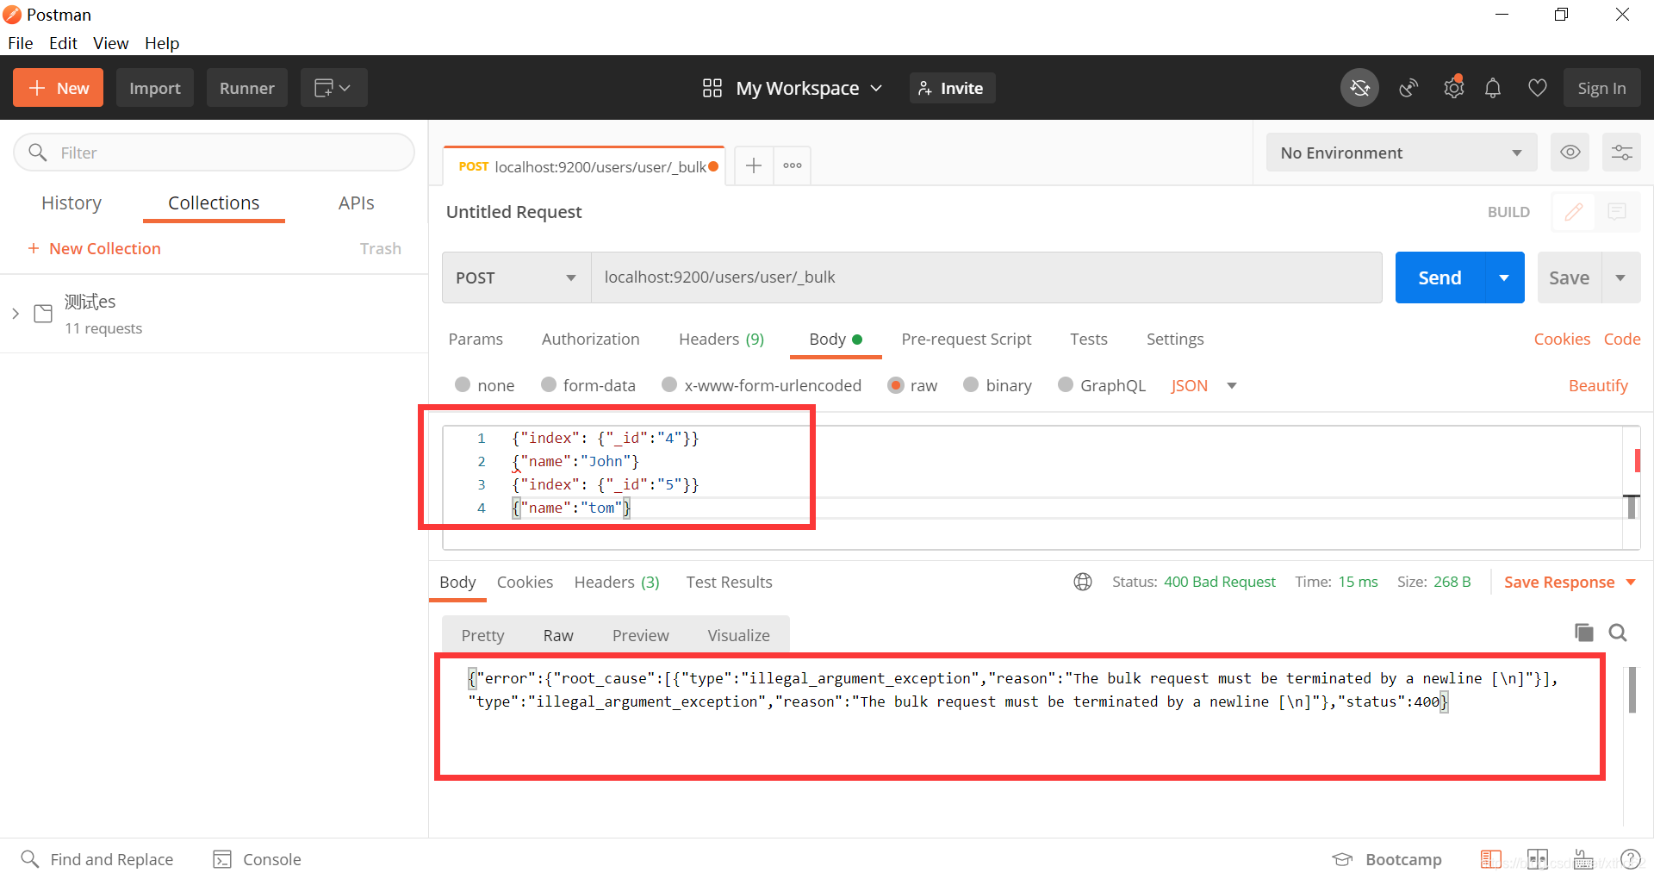This screenshot has height=879, width=1654.
Task: Open the request Settings tab
Action: pos(1175,339)
